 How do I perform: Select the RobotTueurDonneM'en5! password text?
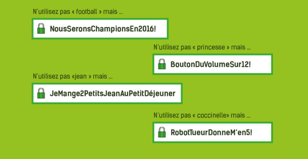coord(211,133)
